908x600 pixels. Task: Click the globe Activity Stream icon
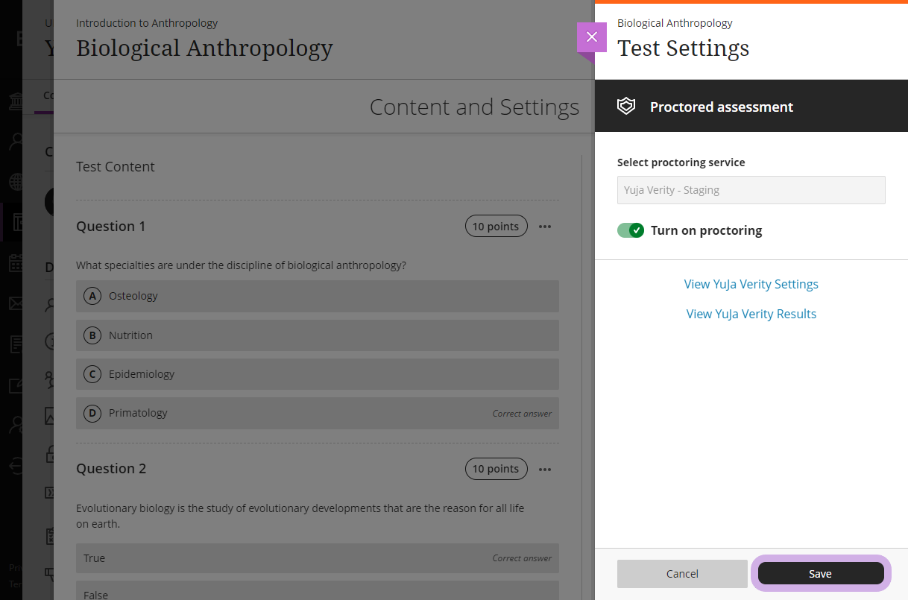[16, 182]
